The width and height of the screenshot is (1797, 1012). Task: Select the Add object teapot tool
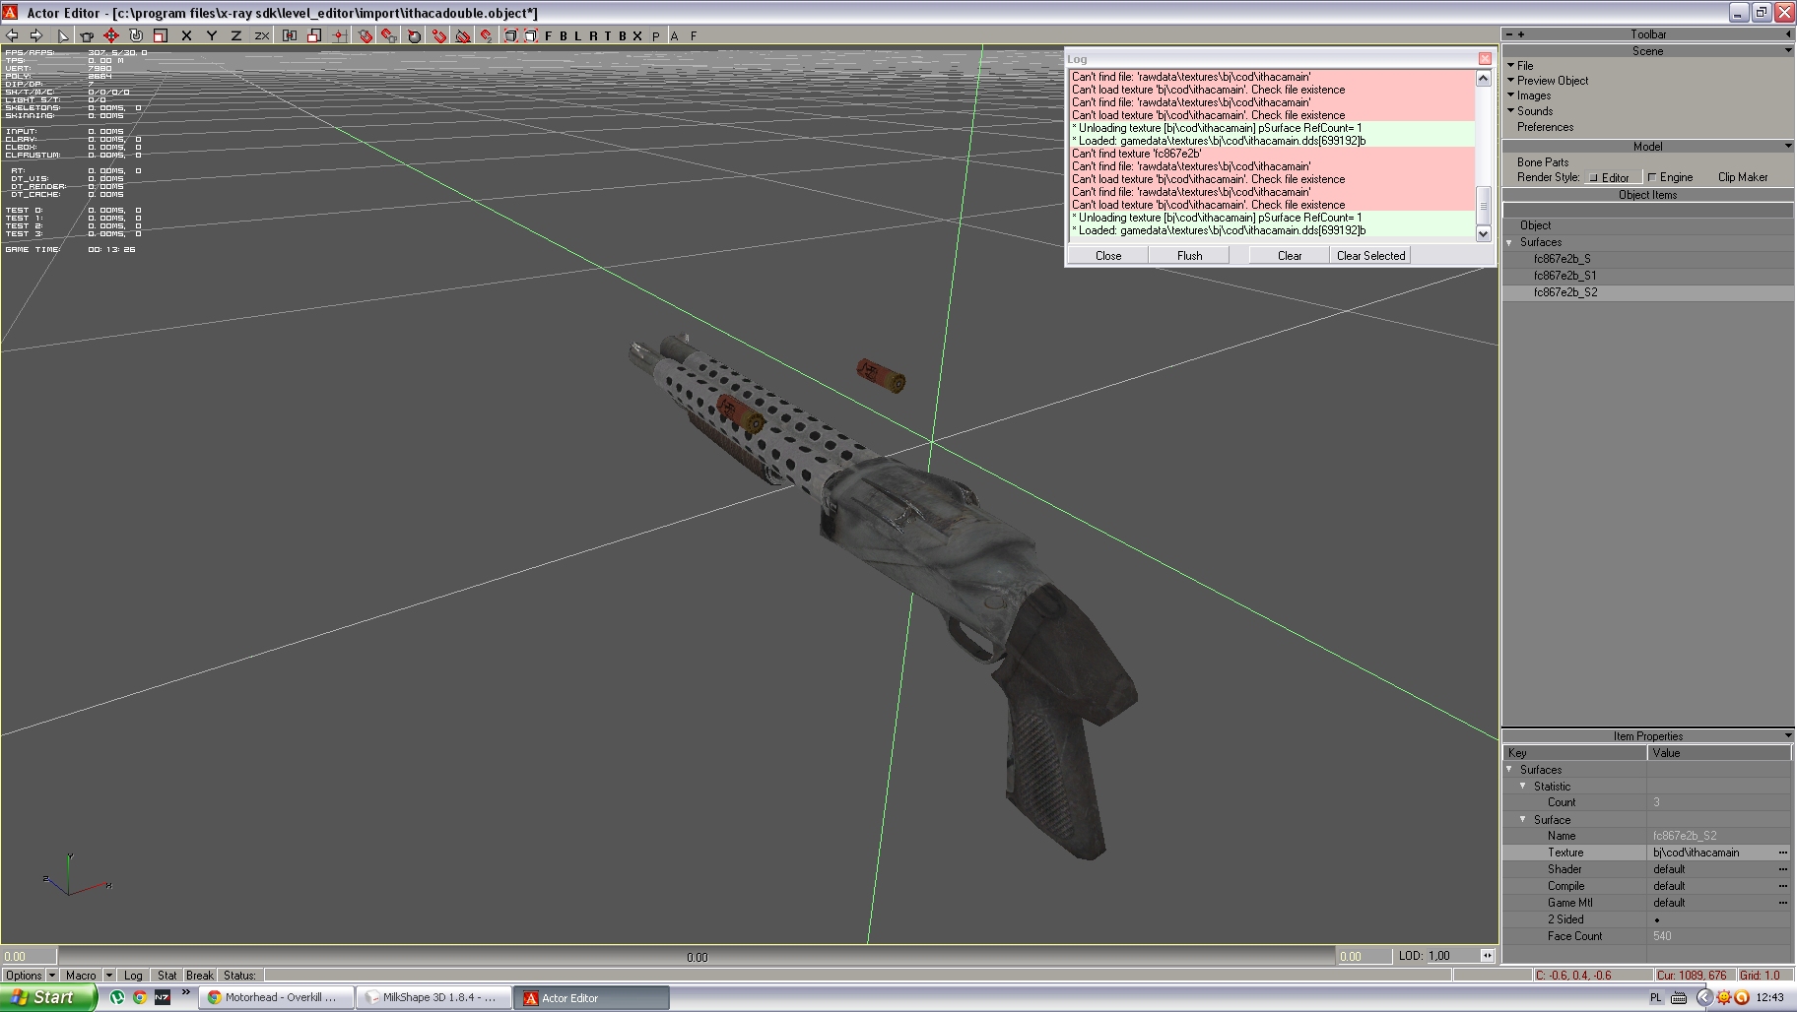[x=87, y=35]
